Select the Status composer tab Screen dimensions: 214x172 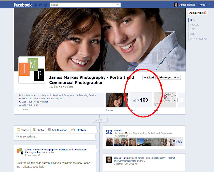click(23, 130)
